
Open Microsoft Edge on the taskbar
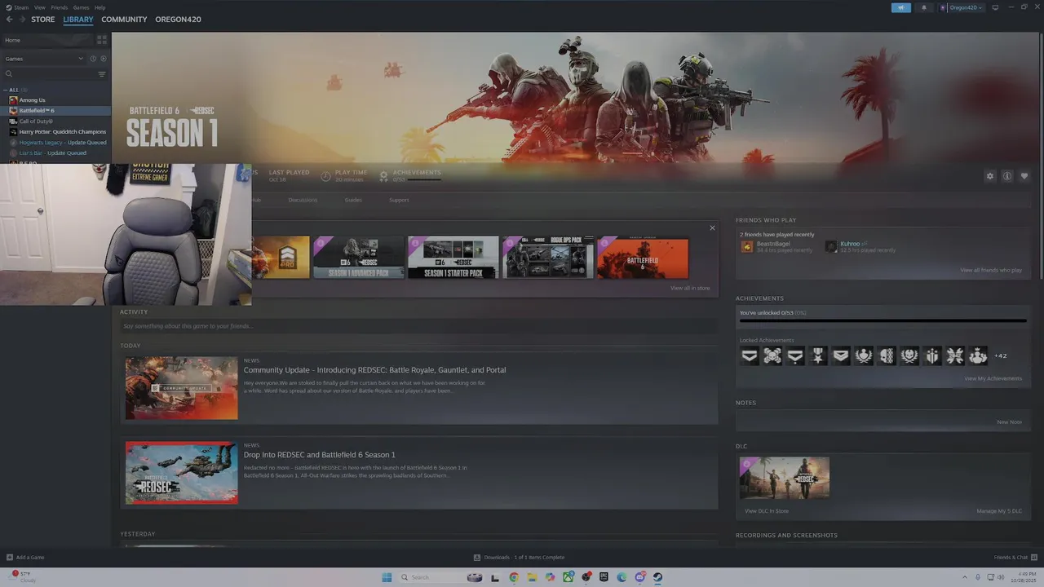622,577
